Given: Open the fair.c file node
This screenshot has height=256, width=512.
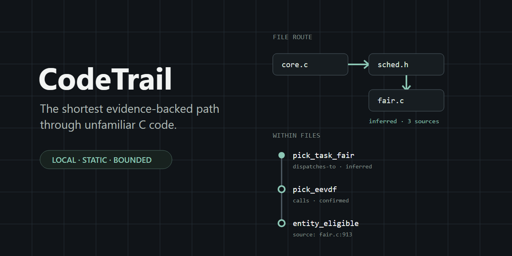Looking at the screenshot, I should [x=406, y=100].
